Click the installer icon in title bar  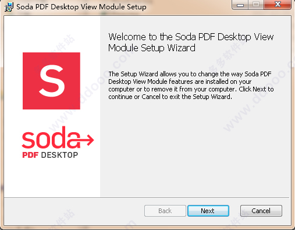point(9,7)
